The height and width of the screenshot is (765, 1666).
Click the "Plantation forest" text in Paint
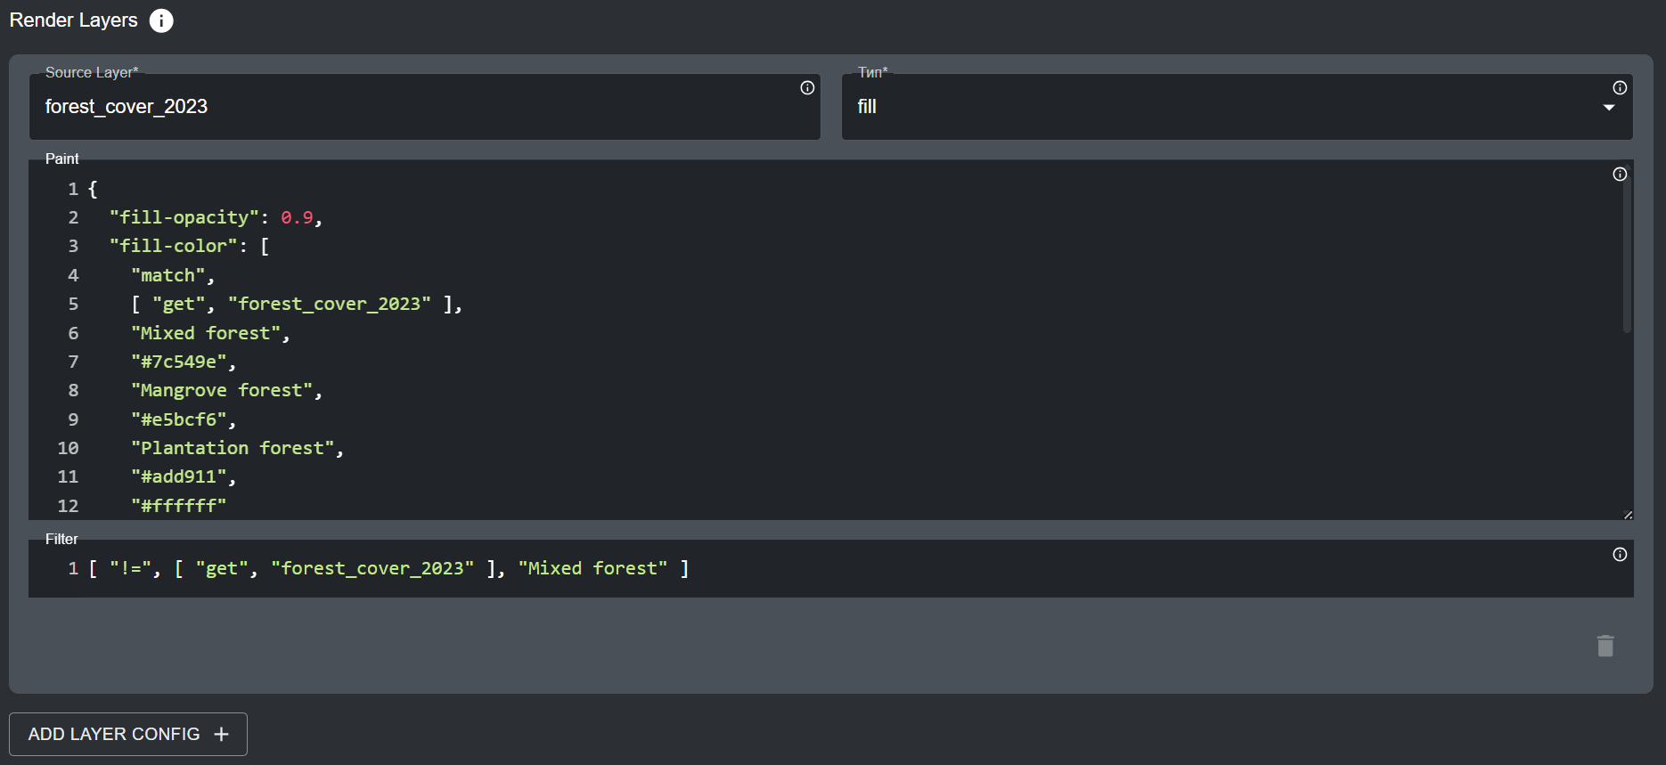tap(233, 448)
